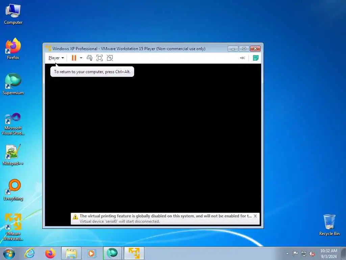Switch to Supermium on the taskbar

point(113,253)
